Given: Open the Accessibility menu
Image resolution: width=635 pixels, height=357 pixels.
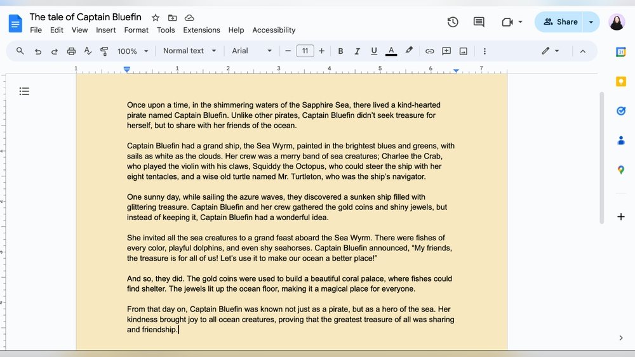Looking at the screenshot, I should 274,30.
